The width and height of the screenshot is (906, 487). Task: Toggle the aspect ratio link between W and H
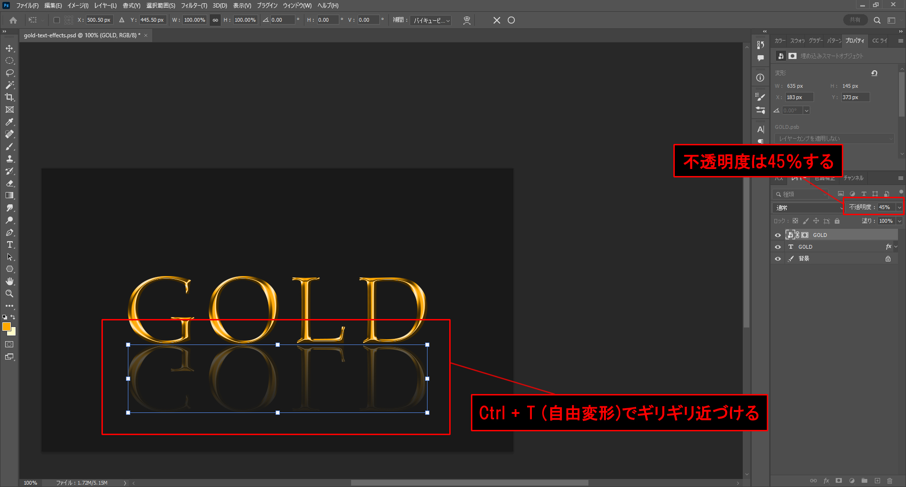[215, 20]
